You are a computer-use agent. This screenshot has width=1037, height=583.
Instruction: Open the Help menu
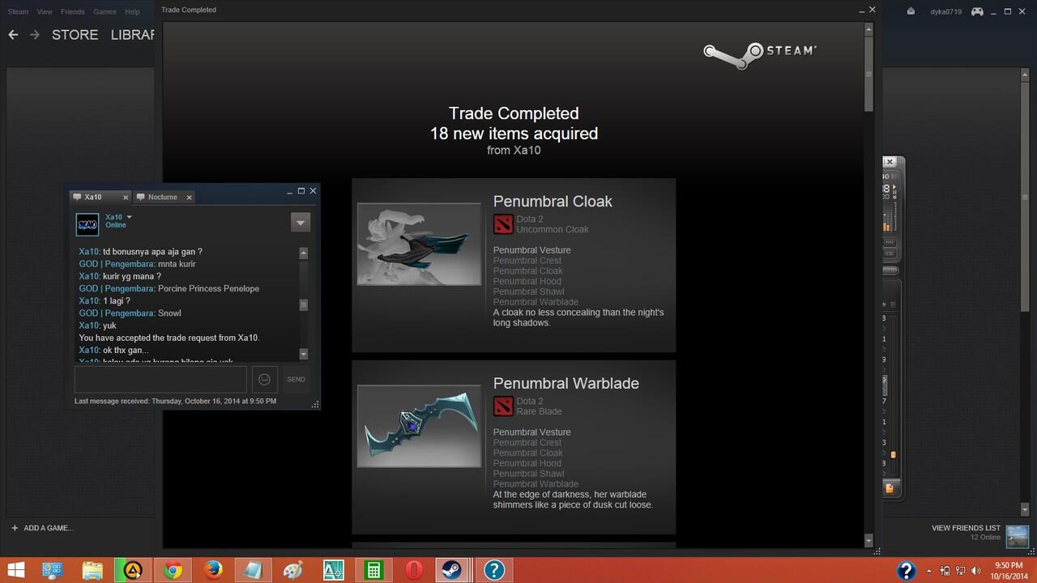[132, 11]
